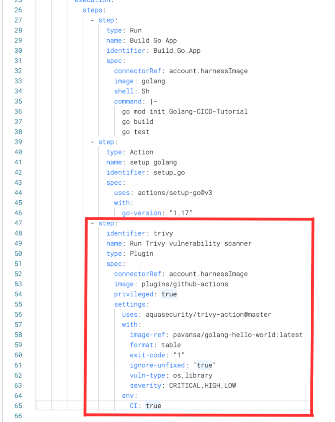Click 'Run Trivy vulnerability scanner' name value
Viewport: 335px width, 422px height.
[191, 243]
